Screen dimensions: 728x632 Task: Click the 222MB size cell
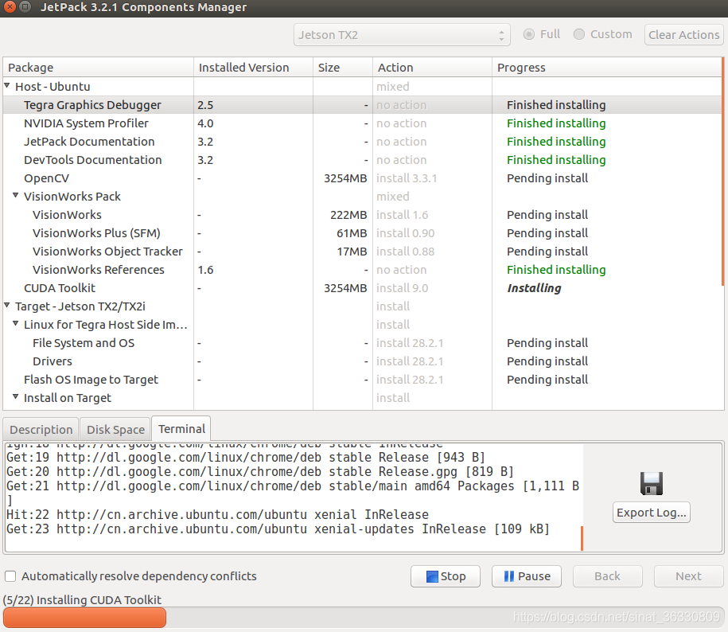[x=348, y=215]
